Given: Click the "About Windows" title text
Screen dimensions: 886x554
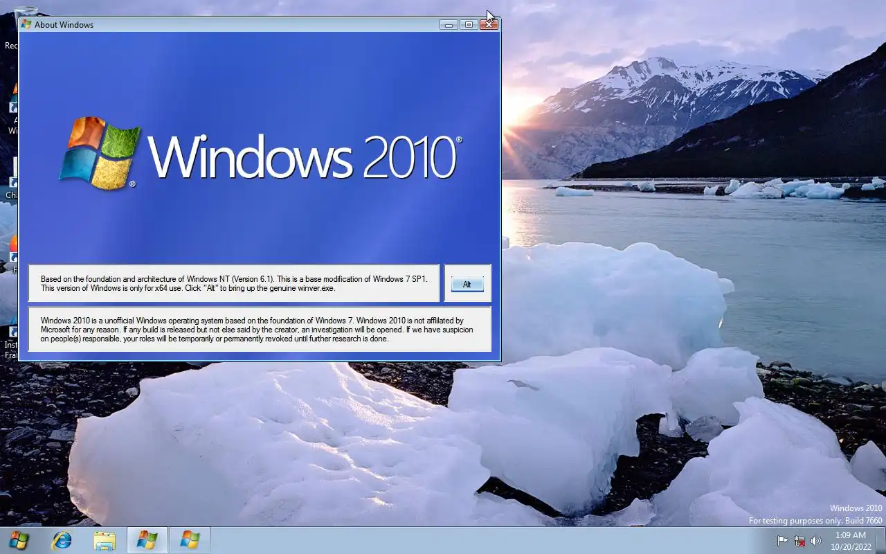Looking at the screenshot, I should 64,25.
